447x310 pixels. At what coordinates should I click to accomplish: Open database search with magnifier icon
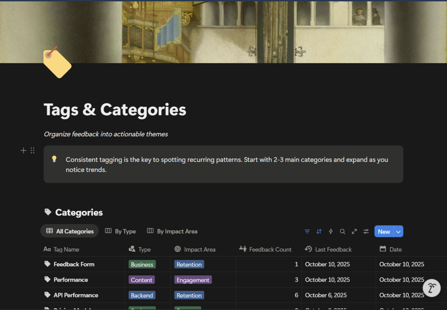pos(342,231)
